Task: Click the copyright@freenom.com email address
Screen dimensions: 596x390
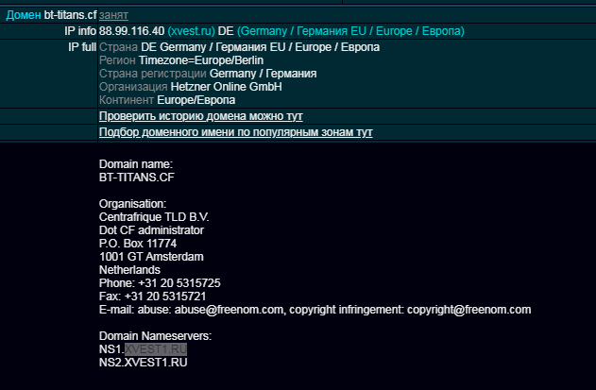Action: coord(469,310)
